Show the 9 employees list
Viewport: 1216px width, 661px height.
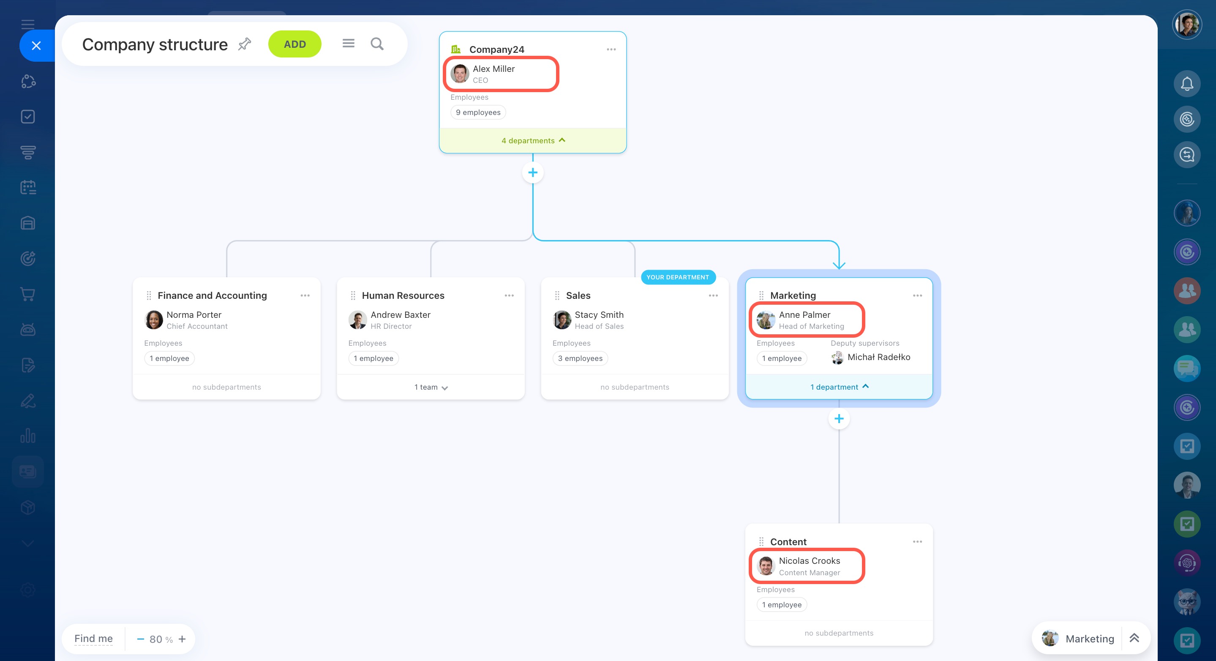(478, 112)
